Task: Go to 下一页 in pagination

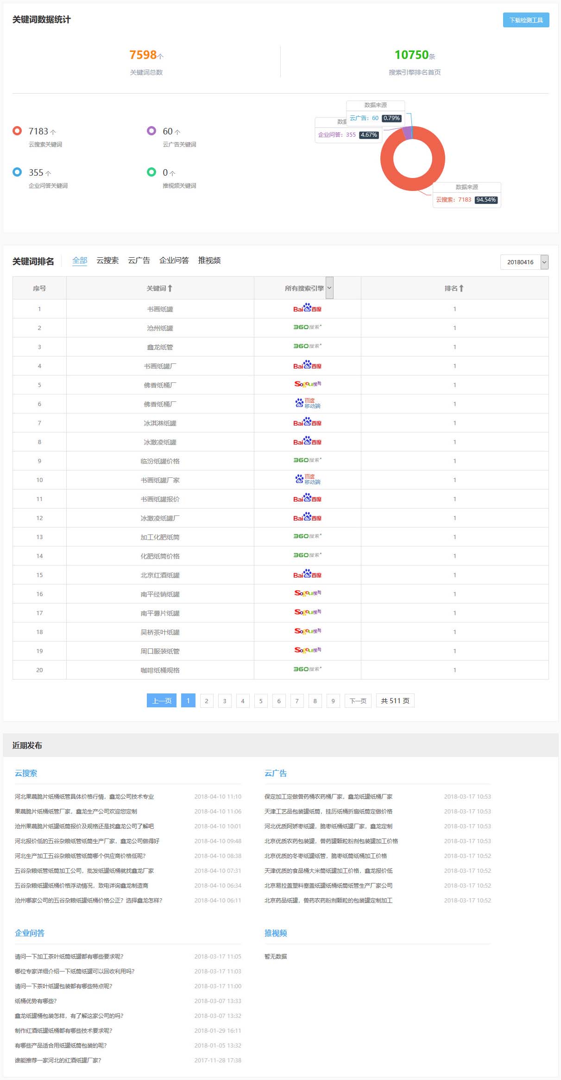Action: point(358,701)
